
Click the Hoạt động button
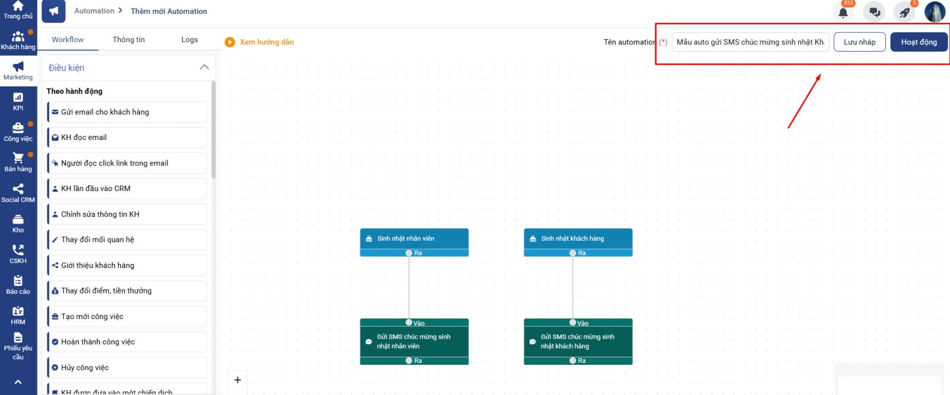coord(919,42)
